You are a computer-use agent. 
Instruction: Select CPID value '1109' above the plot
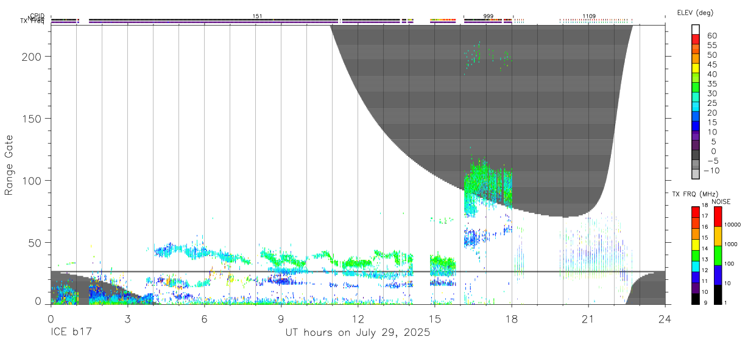[589, 16]
